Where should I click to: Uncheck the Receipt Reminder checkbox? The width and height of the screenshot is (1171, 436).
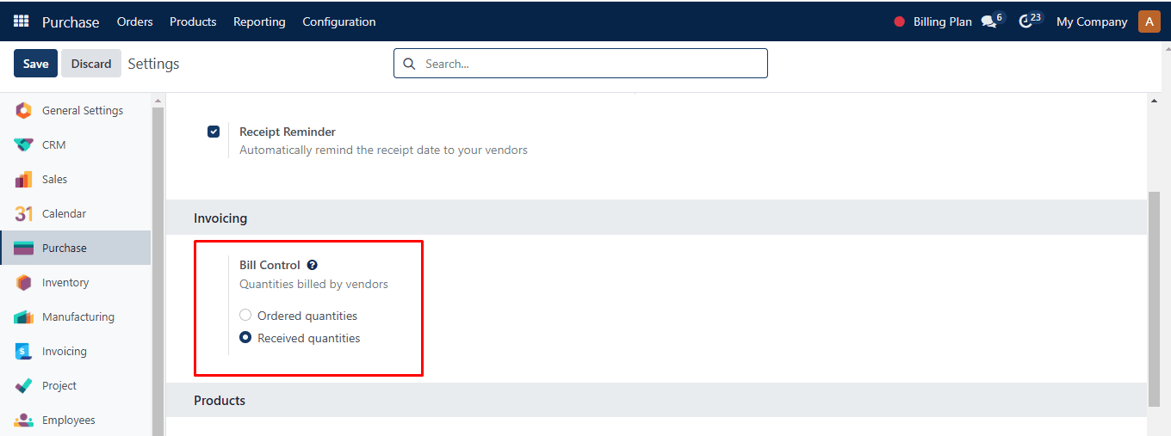[214, 132]
